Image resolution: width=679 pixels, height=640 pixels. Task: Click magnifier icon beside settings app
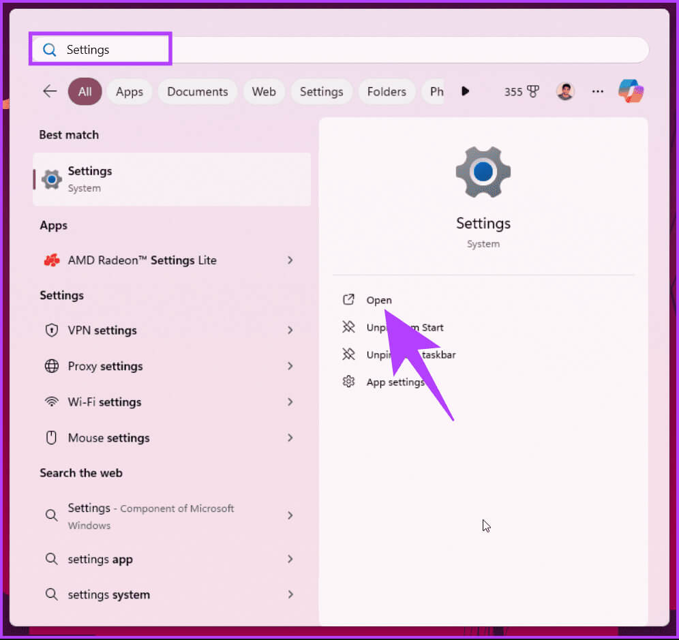pos(52,559)
